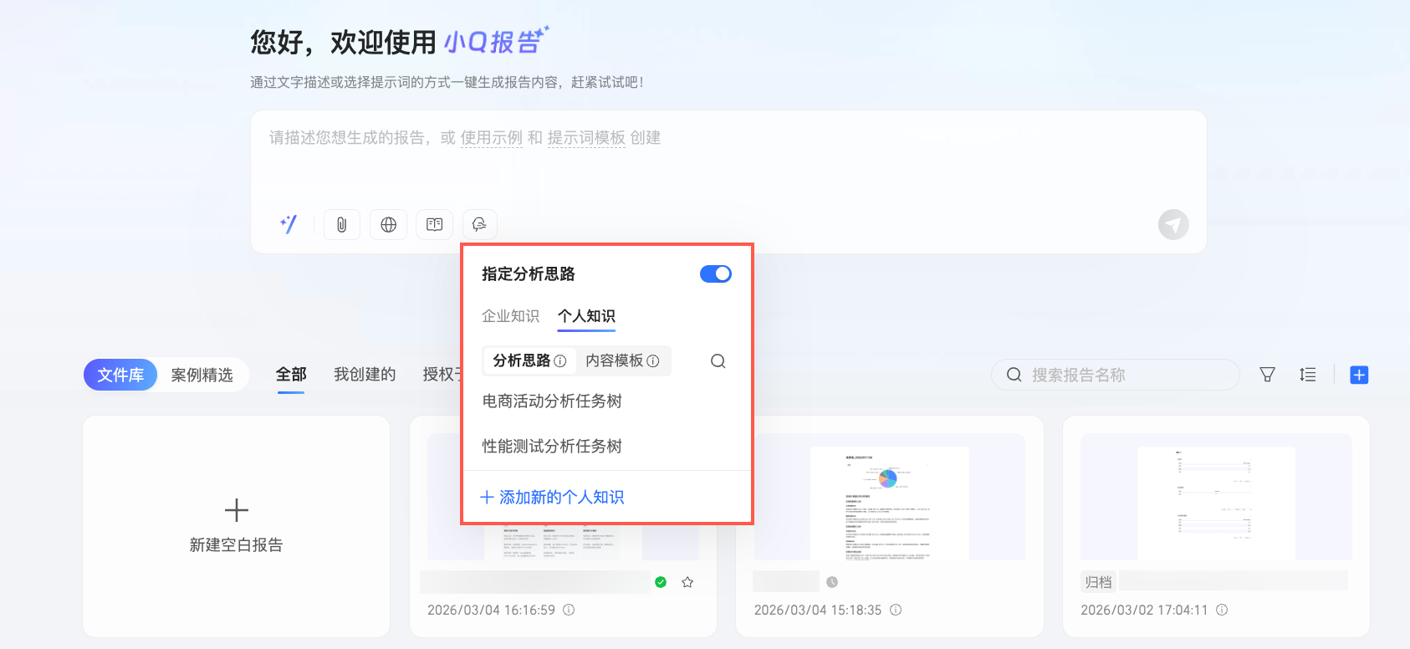The image size is (1410, 649).
Task: Click the info icon next to 内容模板
Action: (653, 361)
